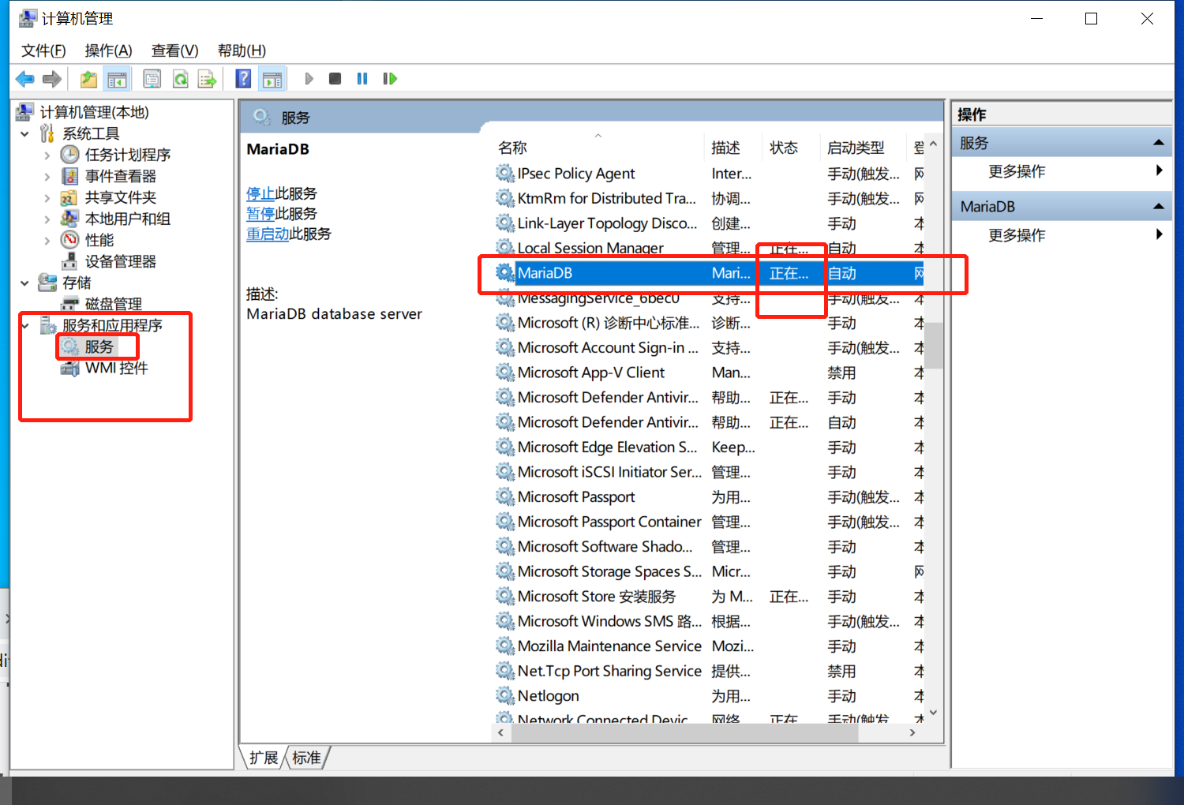Expand the 本地用户和组 tree node
The image size is (1184, 805).
[x=47, y=219]
